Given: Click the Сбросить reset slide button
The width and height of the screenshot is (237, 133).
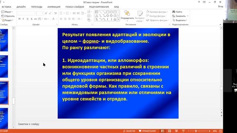Looking at the screenshot, I should pos(8,16).
